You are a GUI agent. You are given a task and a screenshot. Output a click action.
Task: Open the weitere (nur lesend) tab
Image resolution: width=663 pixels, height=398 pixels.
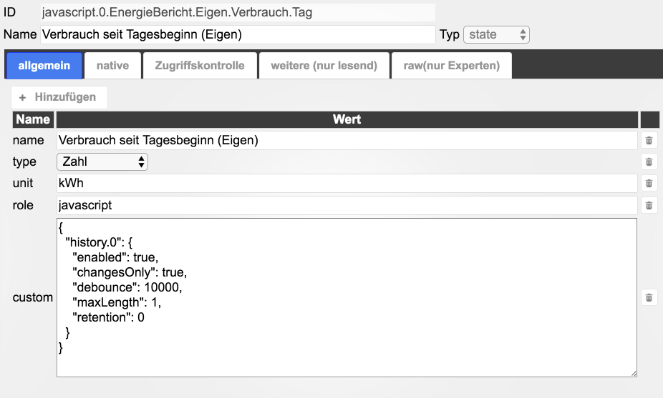pos(324,66)
